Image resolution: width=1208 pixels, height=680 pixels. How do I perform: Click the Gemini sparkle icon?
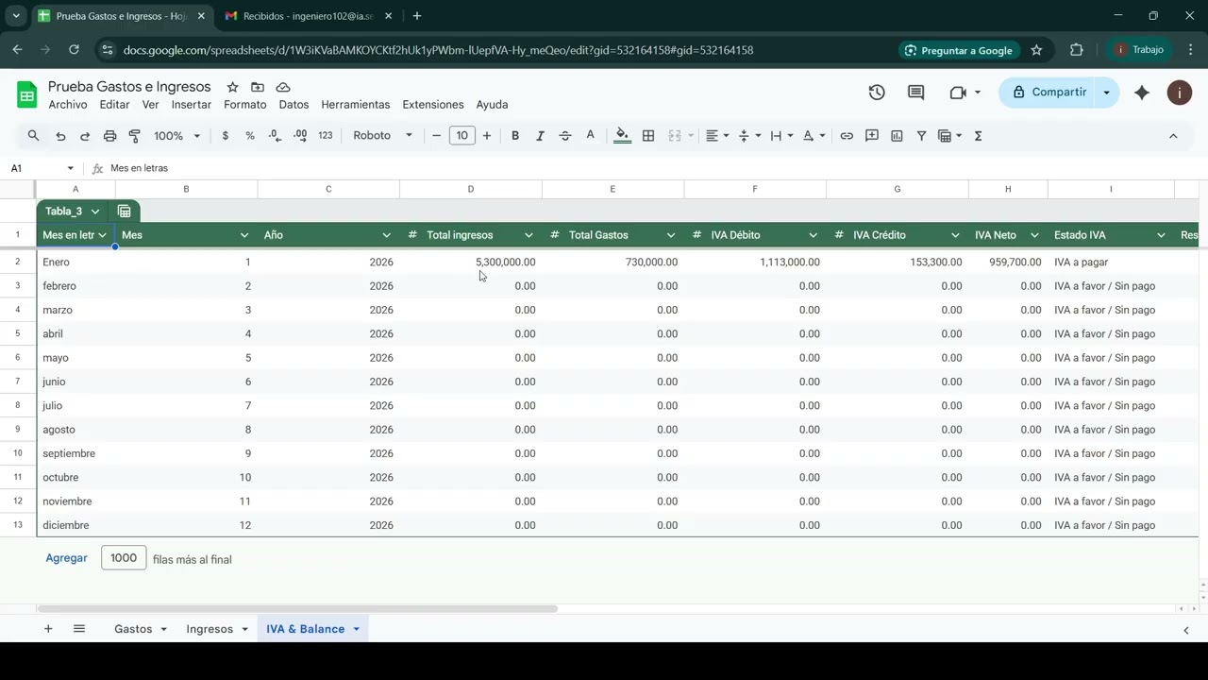pos(1142,93)
